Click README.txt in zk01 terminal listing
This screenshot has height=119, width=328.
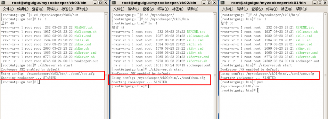[x=305, y=27]
